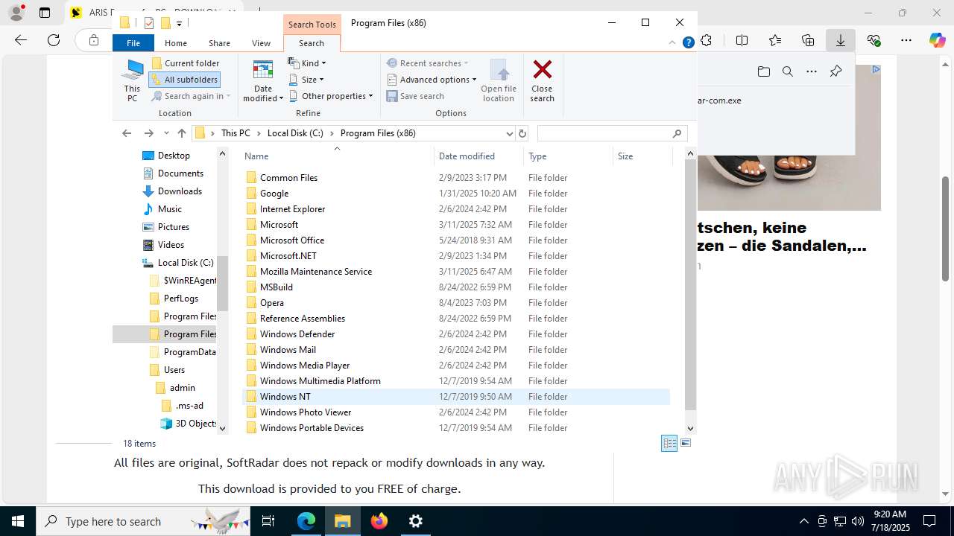Open the Kind filter dropdown
Image resolution: width=954 pixels, height=536 pixels.
(307, 63)
